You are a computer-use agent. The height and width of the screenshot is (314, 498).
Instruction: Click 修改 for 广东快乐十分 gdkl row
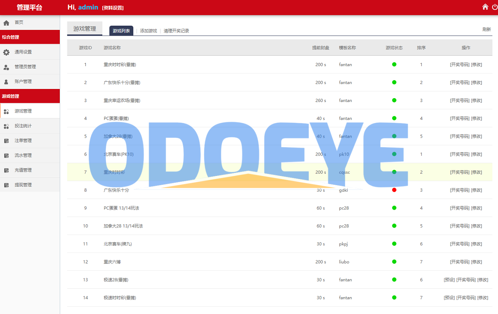tap(477, 190)
